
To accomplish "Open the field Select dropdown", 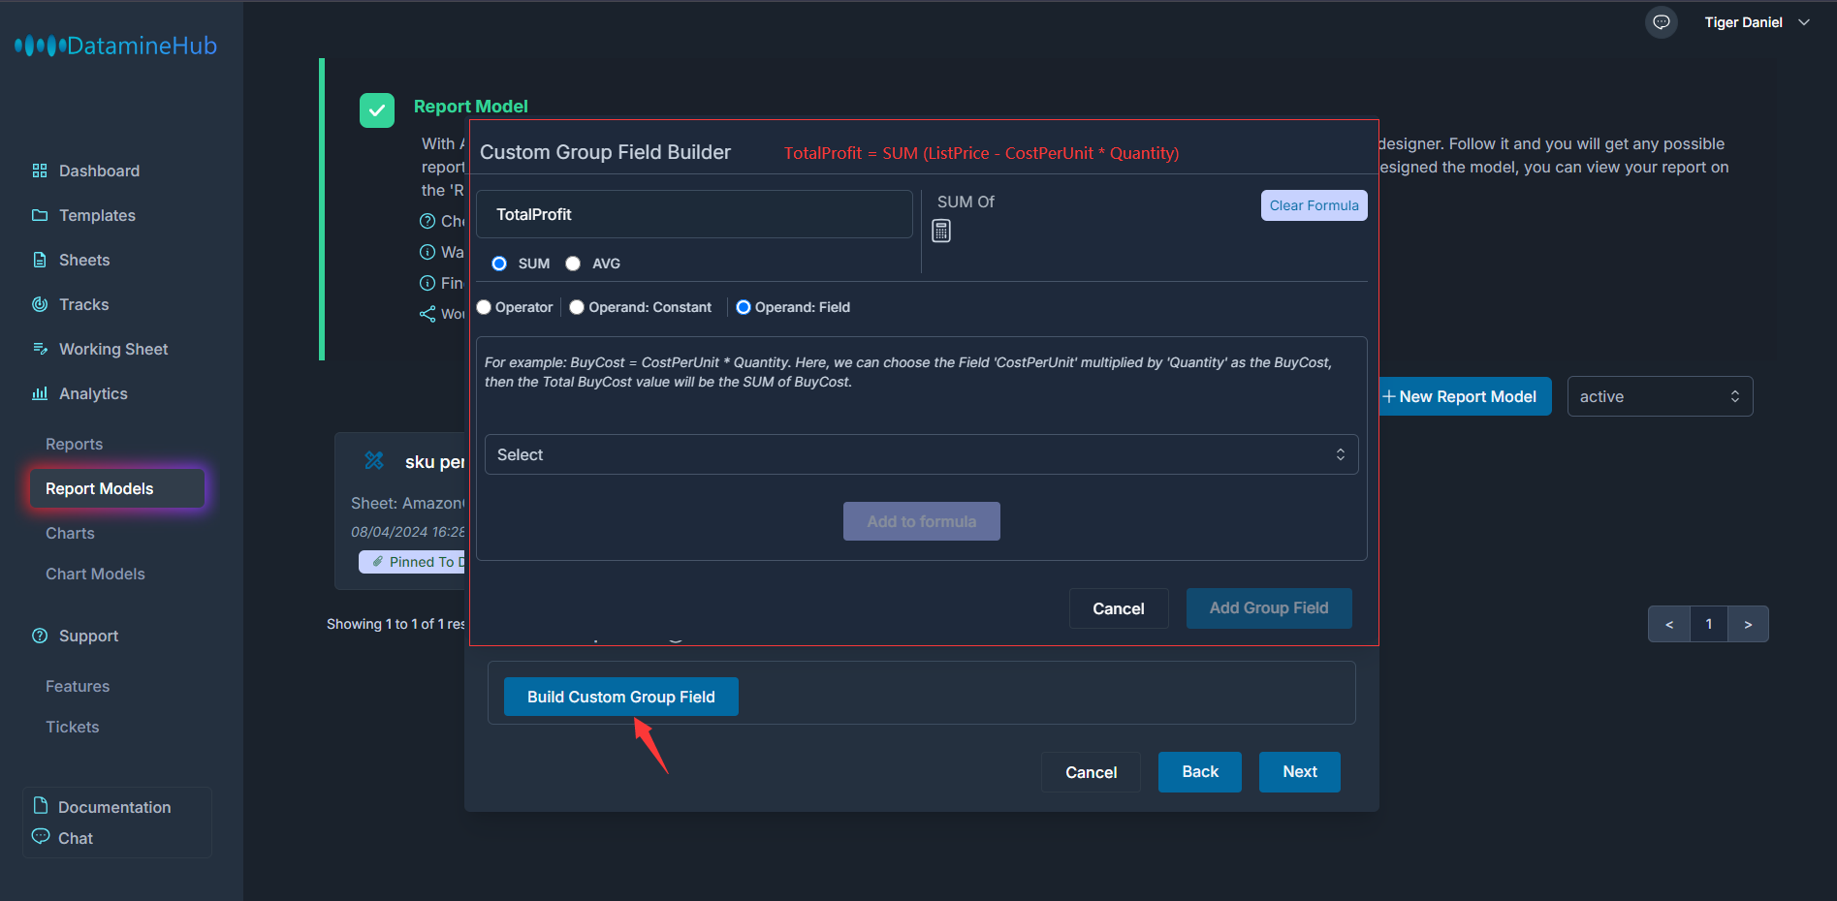I will 922,454.
